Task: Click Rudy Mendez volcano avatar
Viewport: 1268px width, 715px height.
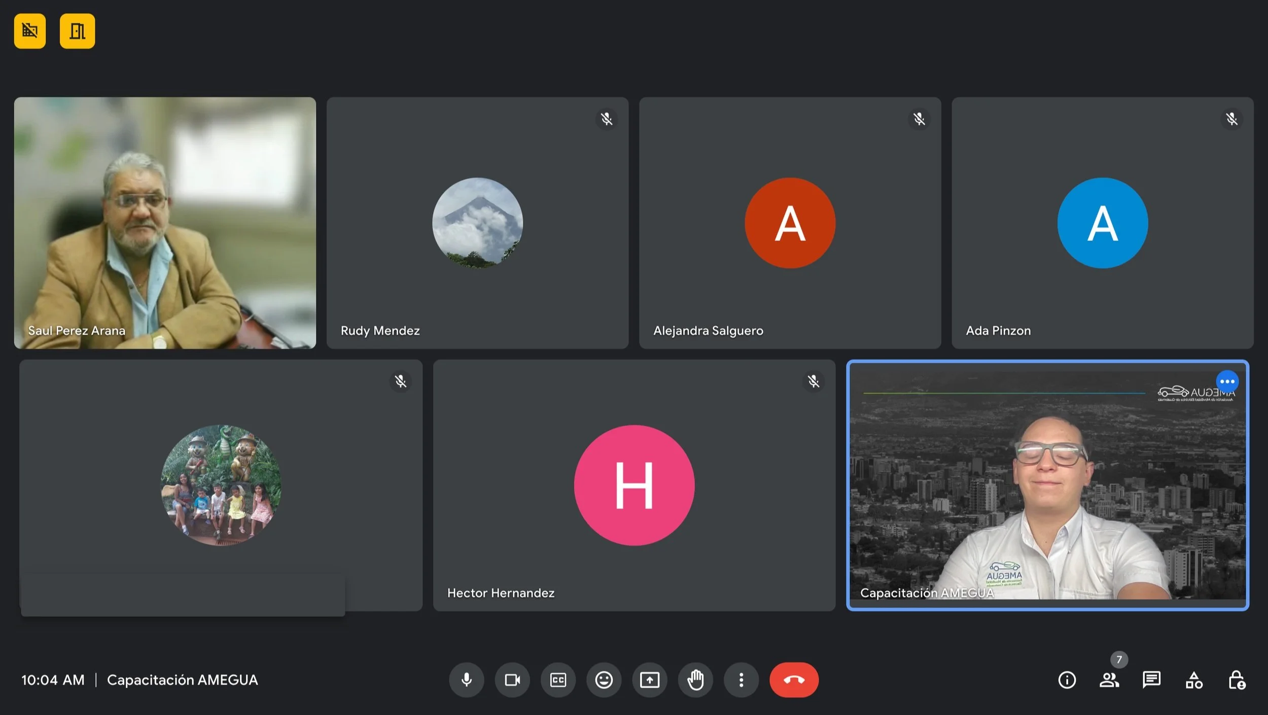Action: (x=477, y=223)
